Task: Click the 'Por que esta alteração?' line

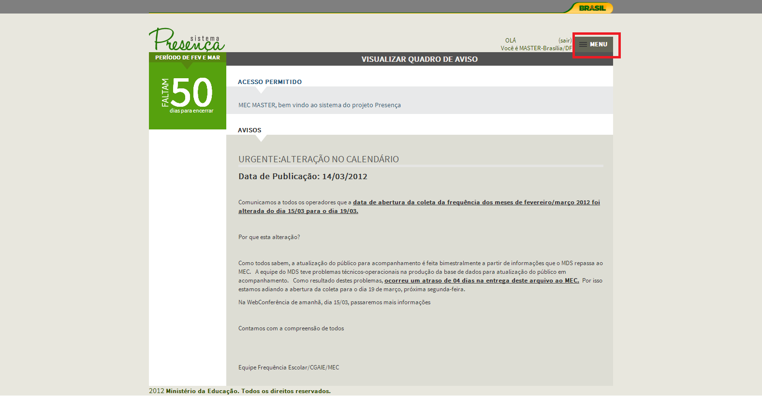Action: [x=269, y=237]
